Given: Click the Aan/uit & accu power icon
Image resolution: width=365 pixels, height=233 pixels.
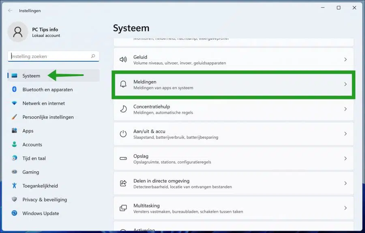Looking at the screenshot, I should [123, 134].
